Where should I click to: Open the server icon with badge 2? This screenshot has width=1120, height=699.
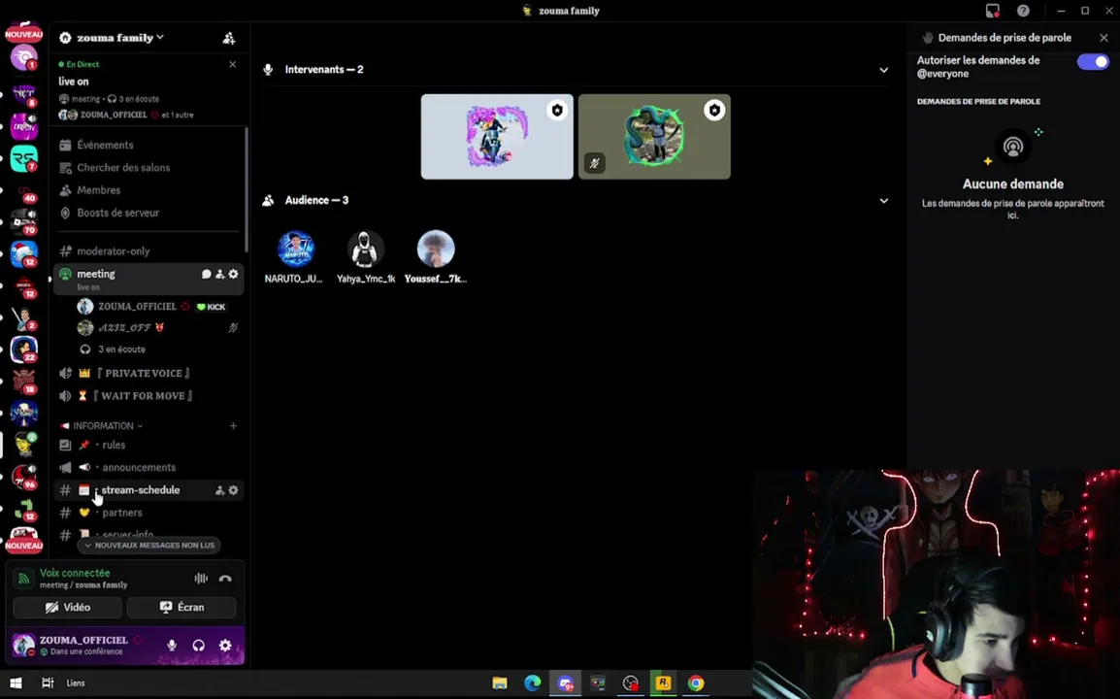click(x=24, y=318)
